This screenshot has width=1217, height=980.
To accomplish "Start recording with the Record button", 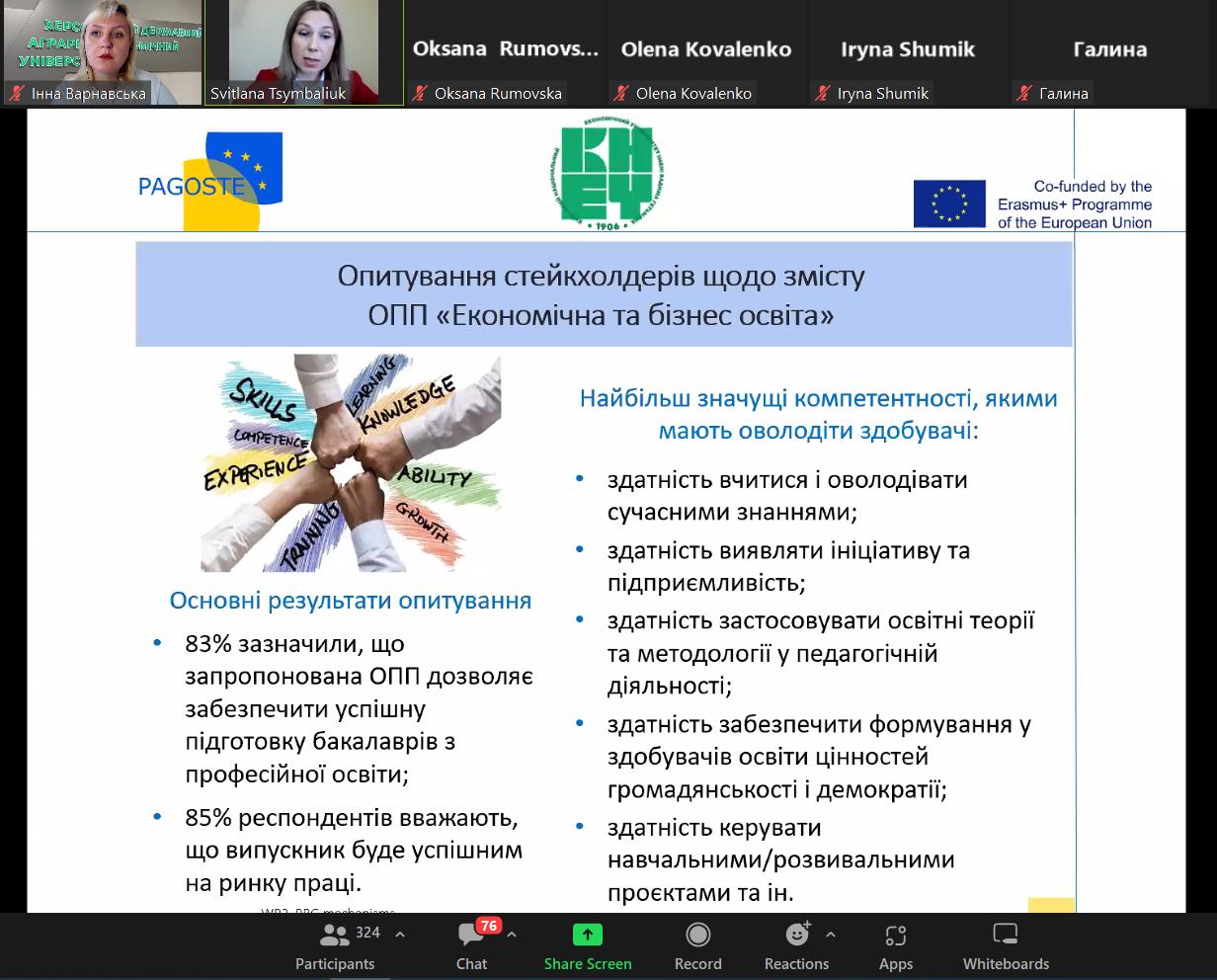I will (x=698, y=946).
